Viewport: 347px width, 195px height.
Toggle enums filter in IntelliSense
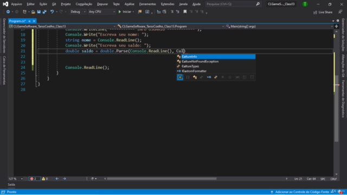[x=216, y=77]
